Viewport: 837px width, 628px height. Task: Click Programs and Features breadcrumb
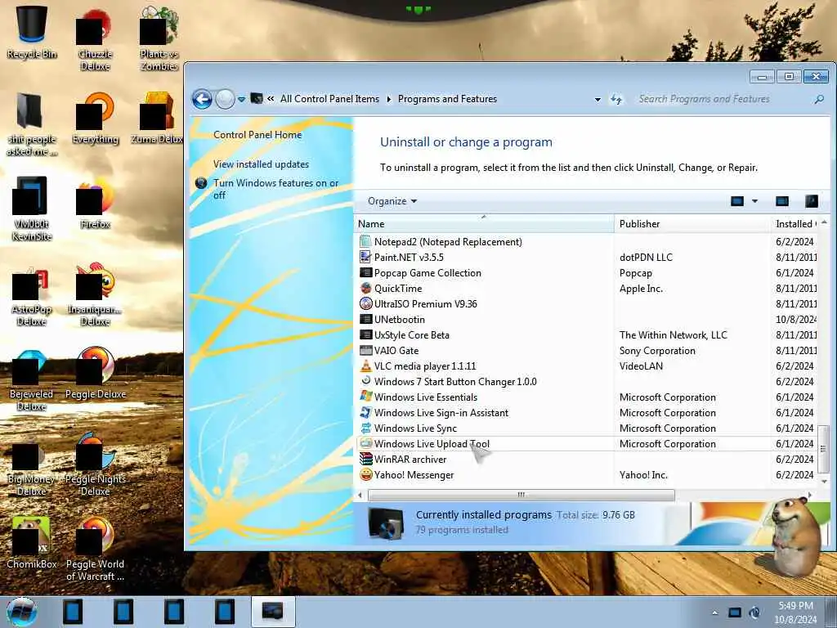(x=447, y=99)
